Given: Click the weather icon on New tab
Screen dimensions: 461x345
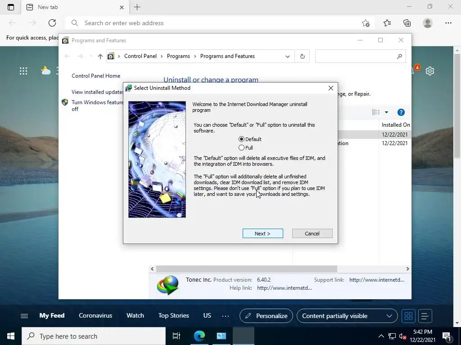Looking at the screenshot, I should (x=46, y=71).
